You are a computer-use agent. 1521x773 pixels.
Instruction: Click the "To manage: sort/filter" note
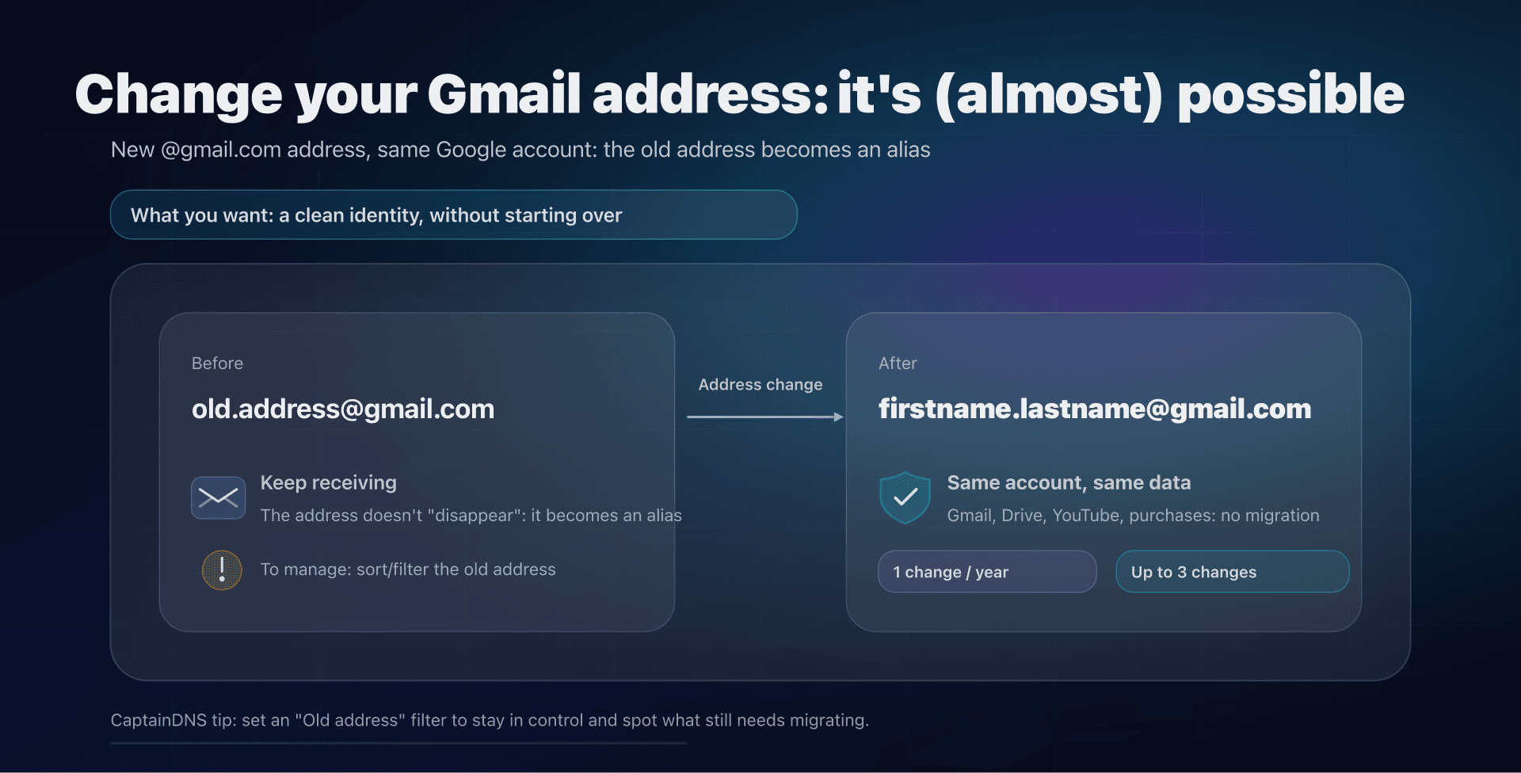(x=408, y=569)
